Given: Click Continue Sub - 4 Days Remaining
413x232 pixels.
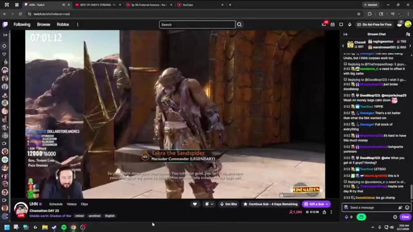Looking at the screenshot, I should [270, 204].
